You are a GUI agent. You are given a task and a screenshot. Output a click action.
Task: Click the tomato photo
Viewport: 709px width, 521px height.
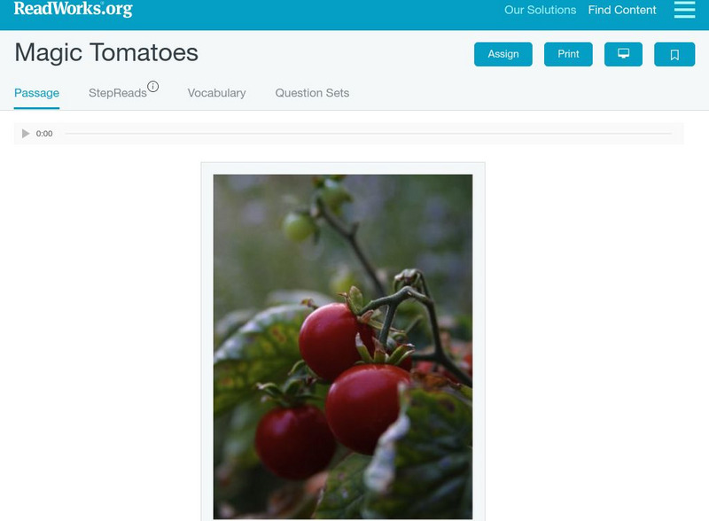343,346
